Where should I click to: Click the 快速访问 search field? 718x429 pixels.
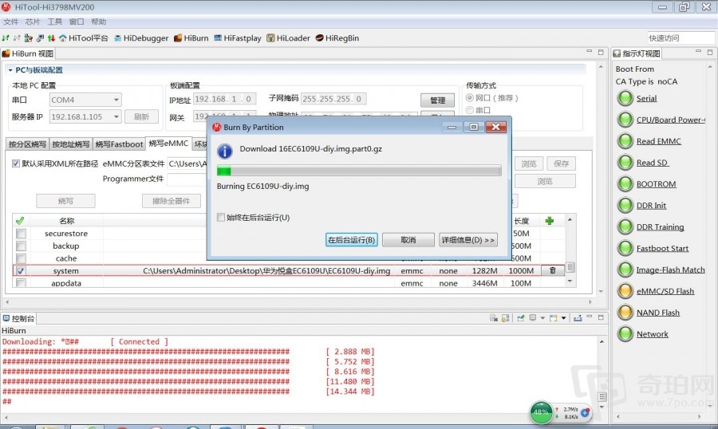(681, 38)
